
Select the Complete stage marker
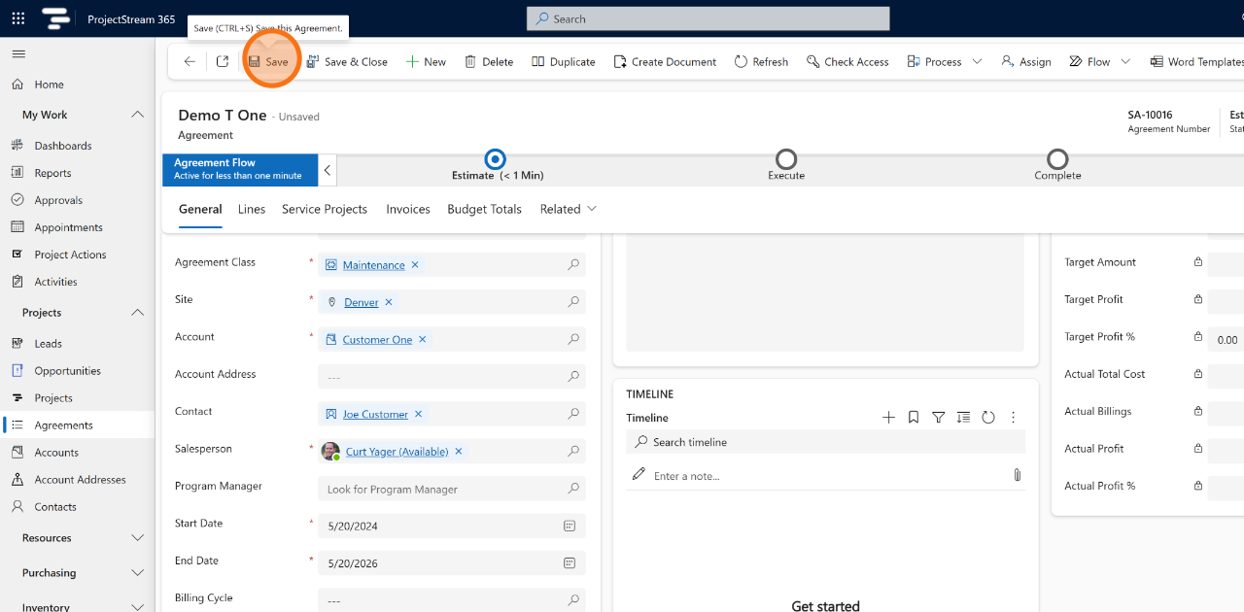point(1057,159)
